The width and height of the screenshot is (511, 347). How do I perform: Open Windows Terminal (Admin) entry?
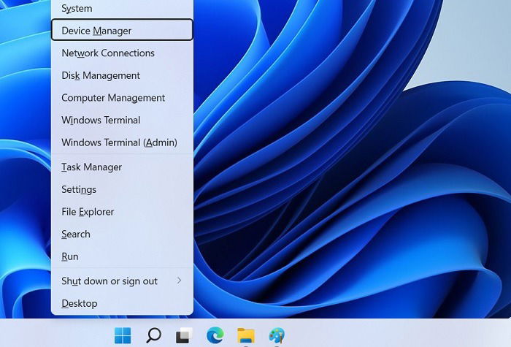point(122,142)
